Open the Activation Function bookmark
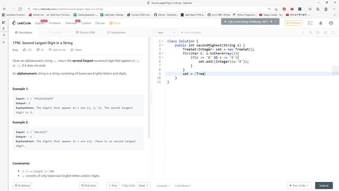 [14, 15]
